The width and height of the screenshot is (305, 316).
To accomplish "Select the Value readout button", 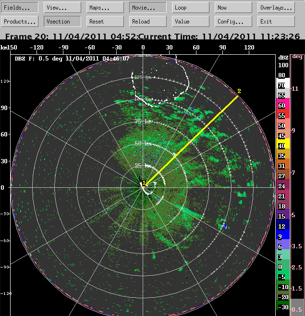I will click(191, 21).
